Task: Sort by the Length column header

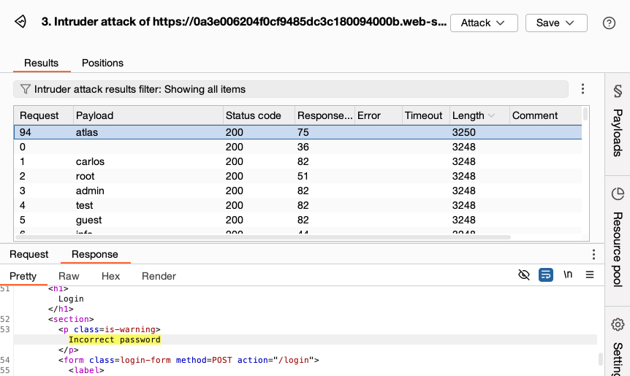Action: tap(468, 115)
